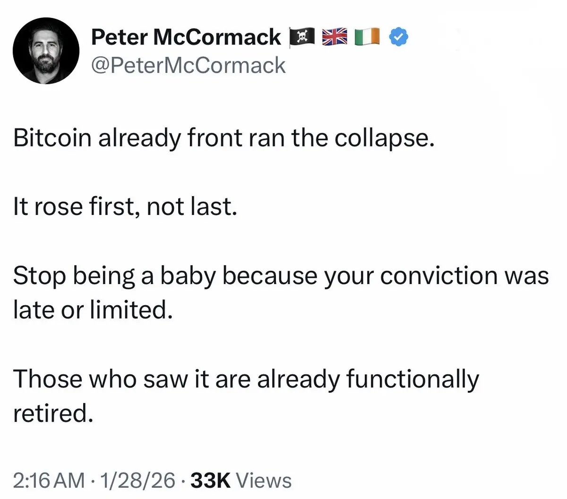Click the line starting "Stop being a baby"
The width and height of the screenshot is (567, 499).
tap(281, 276)
